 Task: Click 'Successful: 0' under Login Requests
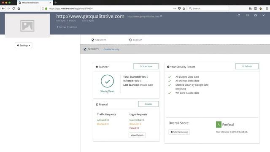tap(137, 120)
